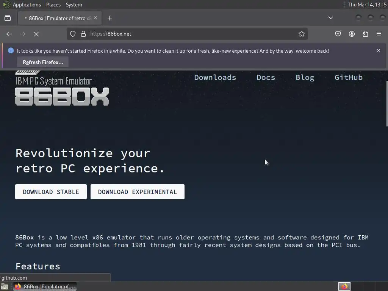Screen dimensions: 388x291
Task: Click the Refresh Firefox… button
Action: click(x=43, y=62)
